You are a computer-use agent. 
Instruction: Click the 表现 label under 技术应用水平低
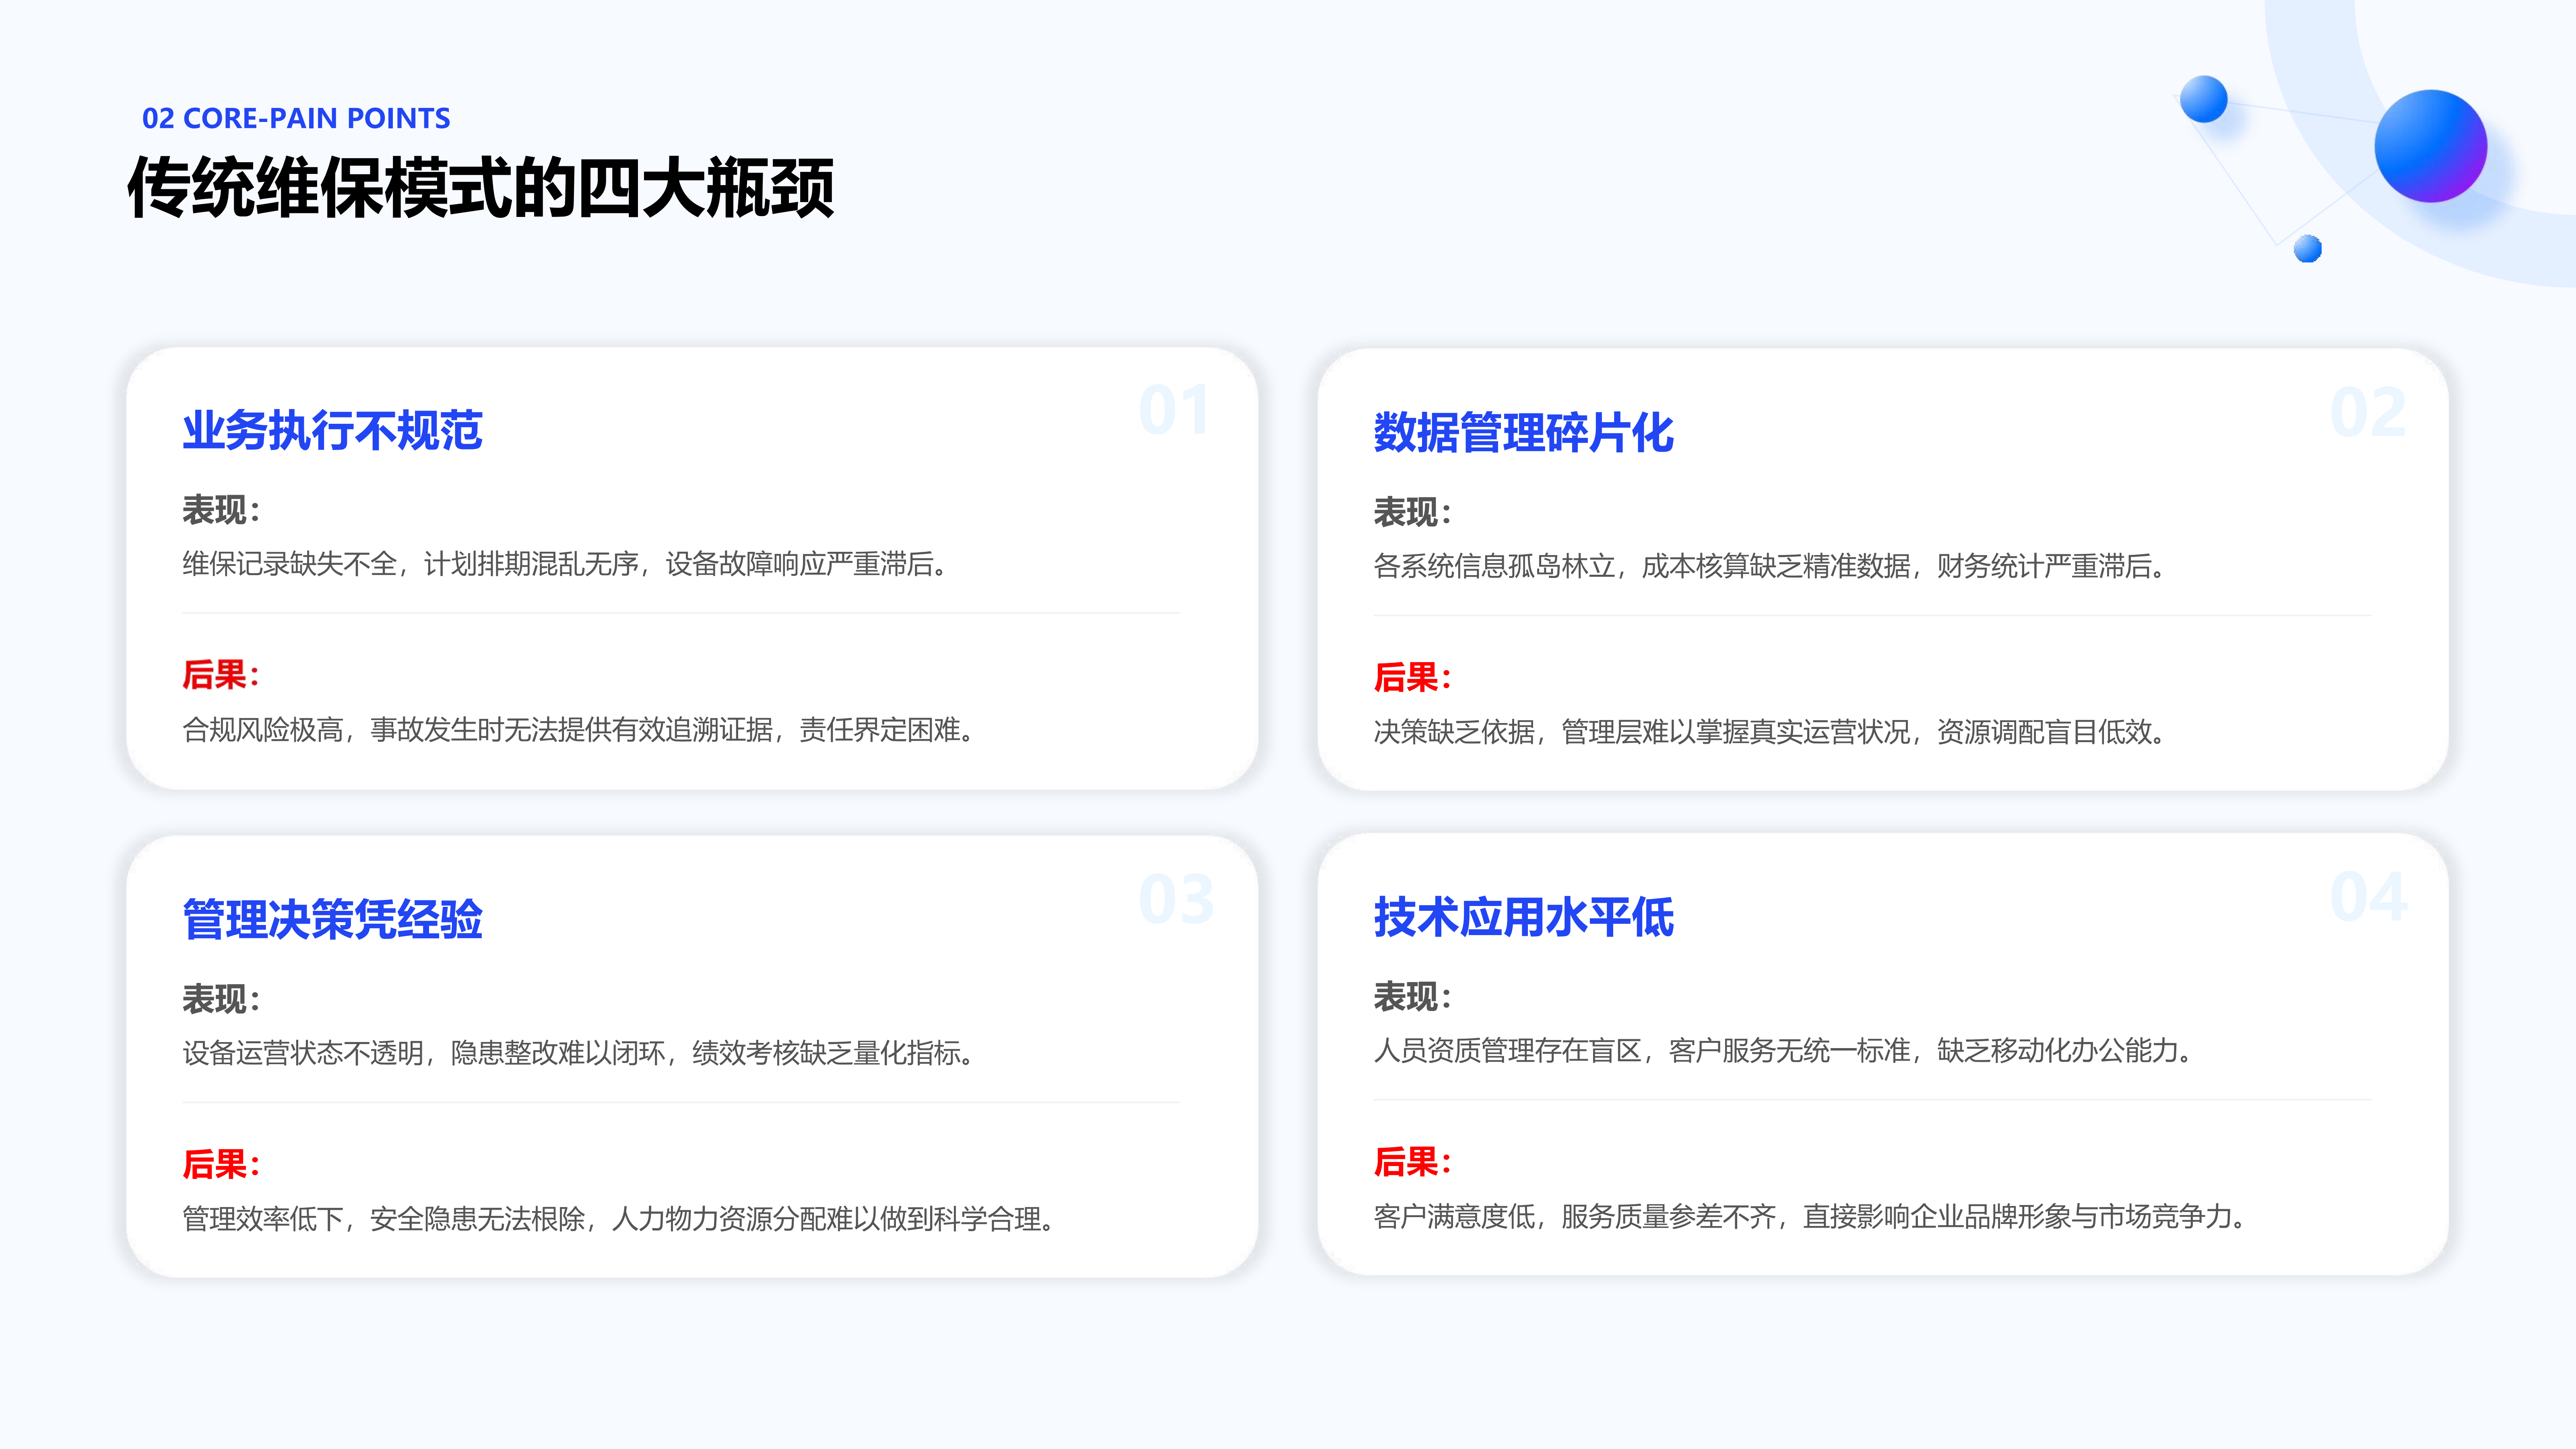point(1412,996)
